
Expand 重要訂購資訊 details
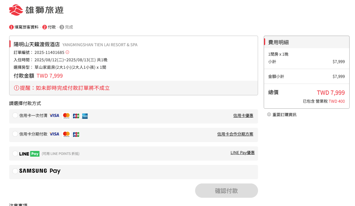point(284,115)
